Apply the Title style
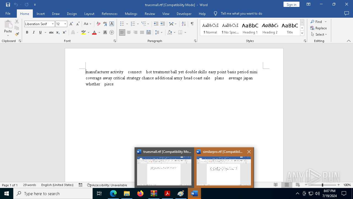Screen dimensions: 353x199 [290, 28]
